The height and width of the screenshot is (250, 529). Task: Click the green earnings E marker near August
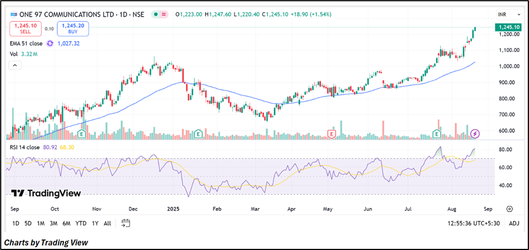click(437, 133)
